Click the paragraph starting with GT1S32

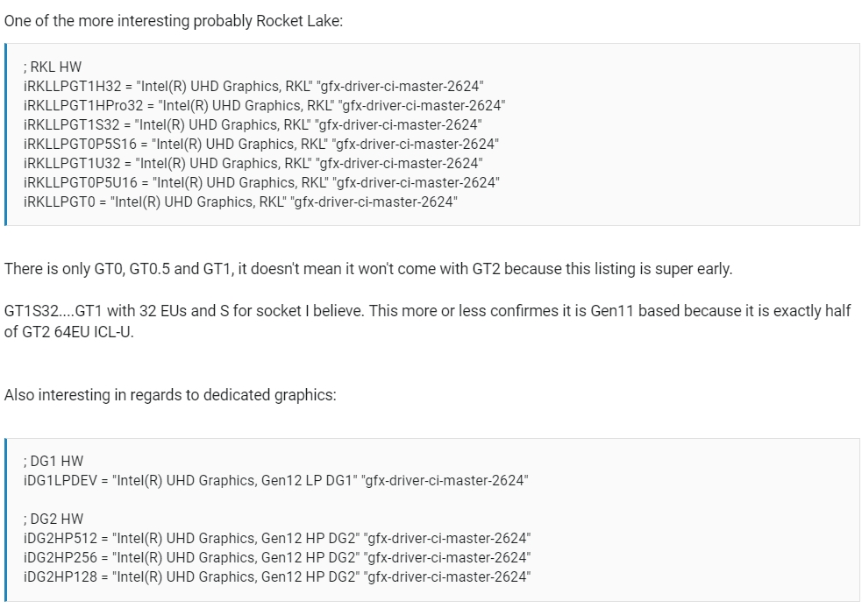(427, 322)
